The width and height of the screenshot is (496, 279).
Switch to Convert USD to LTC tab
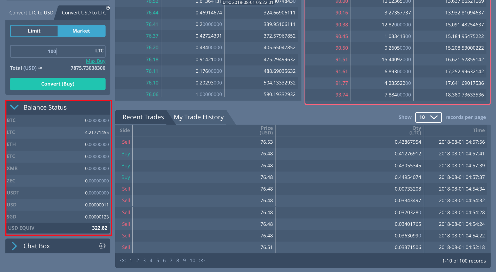(84, 13)
